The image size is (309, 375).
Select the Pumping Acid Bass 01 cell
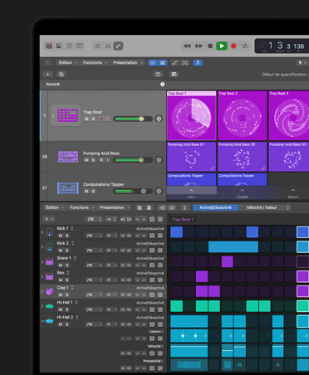coord(191,157)
